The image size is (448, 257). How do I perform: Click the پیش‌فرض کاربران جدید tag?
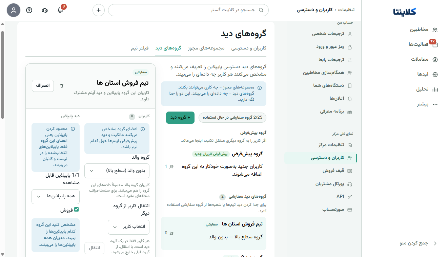[x=211, y=154]
